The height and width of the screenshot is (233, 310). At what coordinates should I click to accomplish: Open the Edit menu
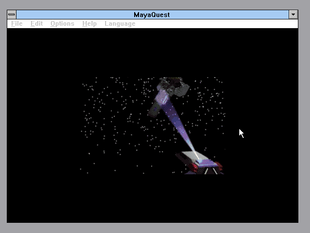pos(37,24)
